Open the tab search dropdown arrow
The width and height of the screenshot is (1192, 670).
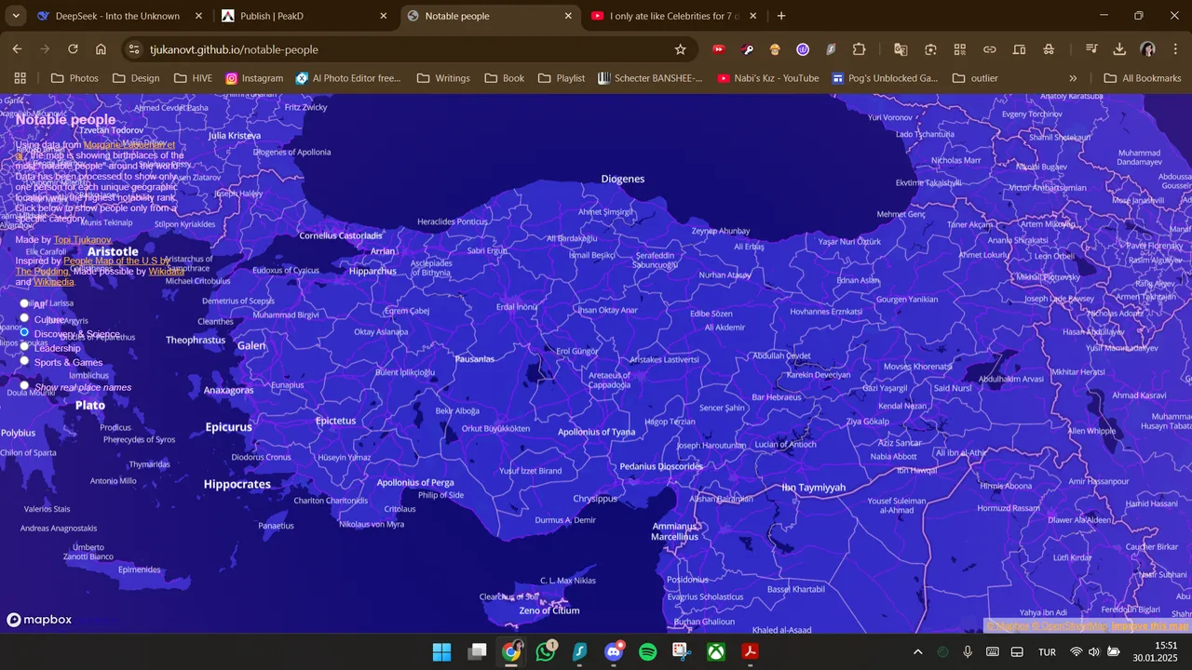(14, 16)
